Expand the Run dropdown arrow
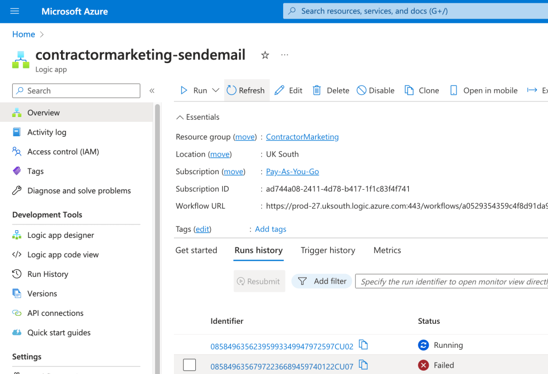 coord(216,90)
